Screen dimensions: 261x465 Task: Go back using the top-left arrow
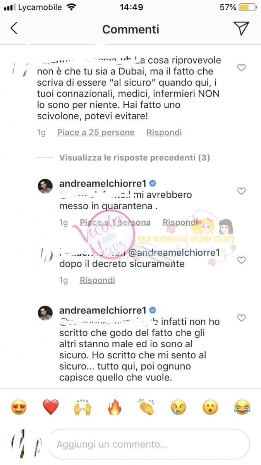14,29
